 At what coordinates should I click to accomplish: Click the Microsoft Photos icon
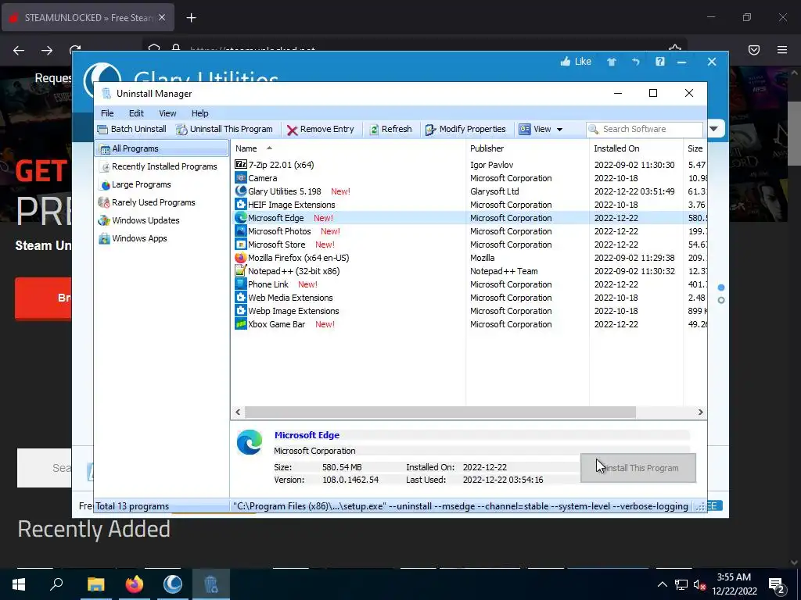[241, 231]
